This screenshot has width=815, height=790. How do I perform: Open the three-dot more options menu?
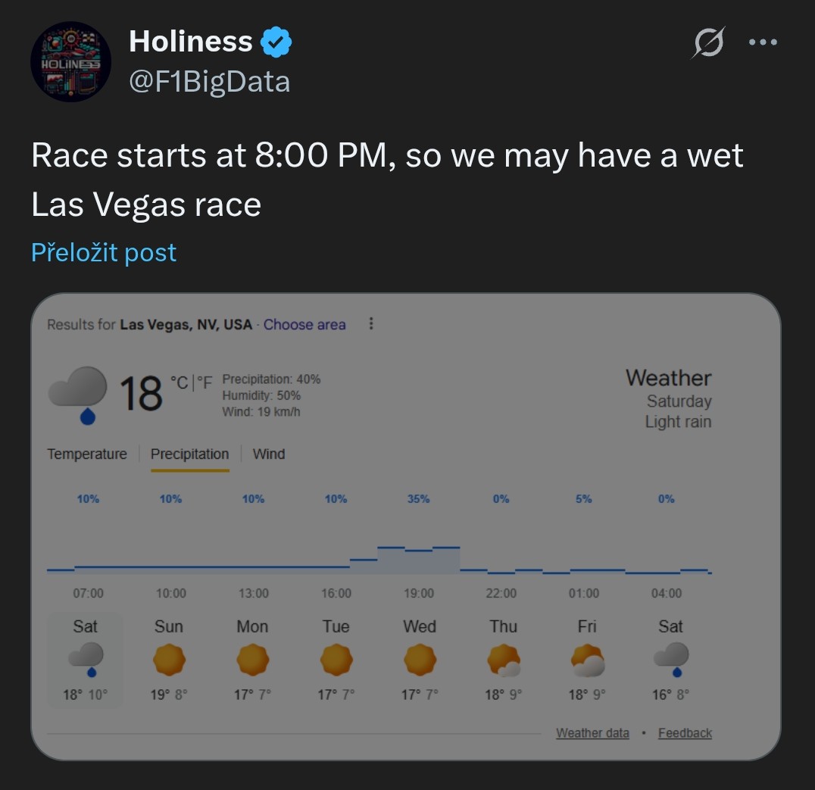(x=762, y=42)
